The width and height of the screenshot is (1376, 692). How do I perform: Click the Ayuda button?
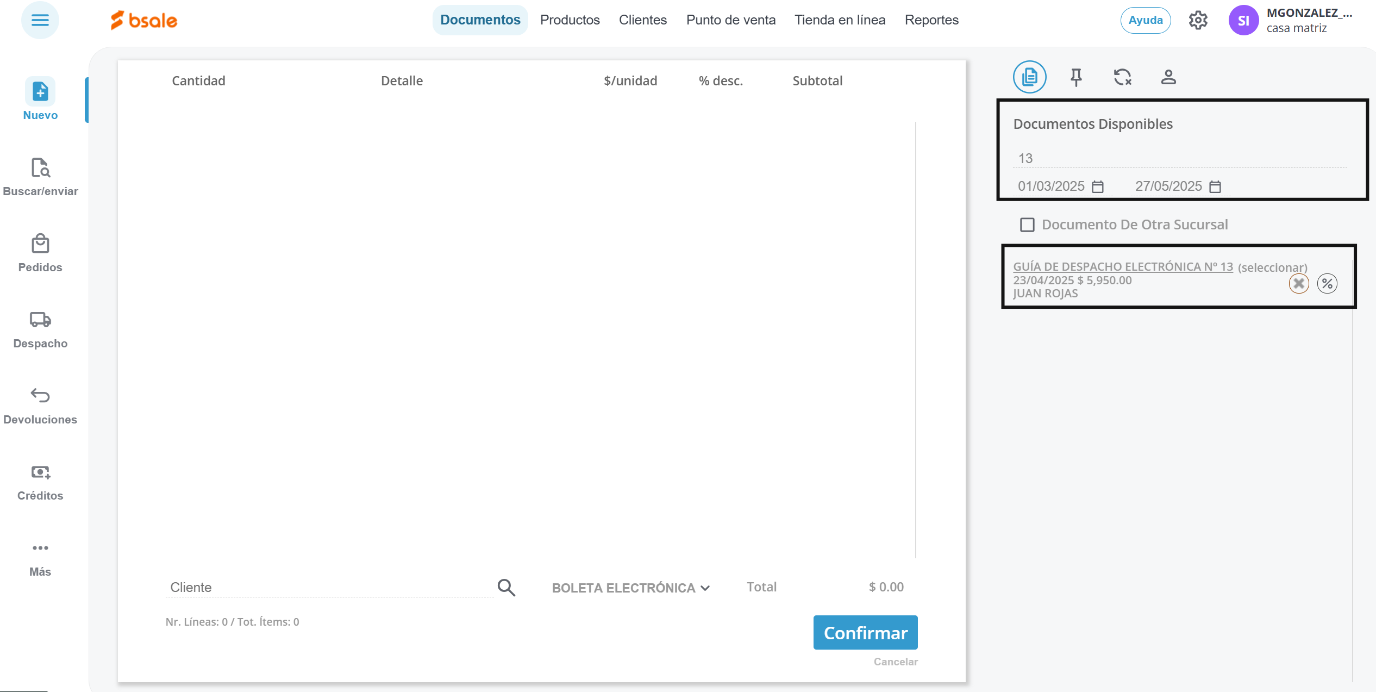(x=1146, y=20)
